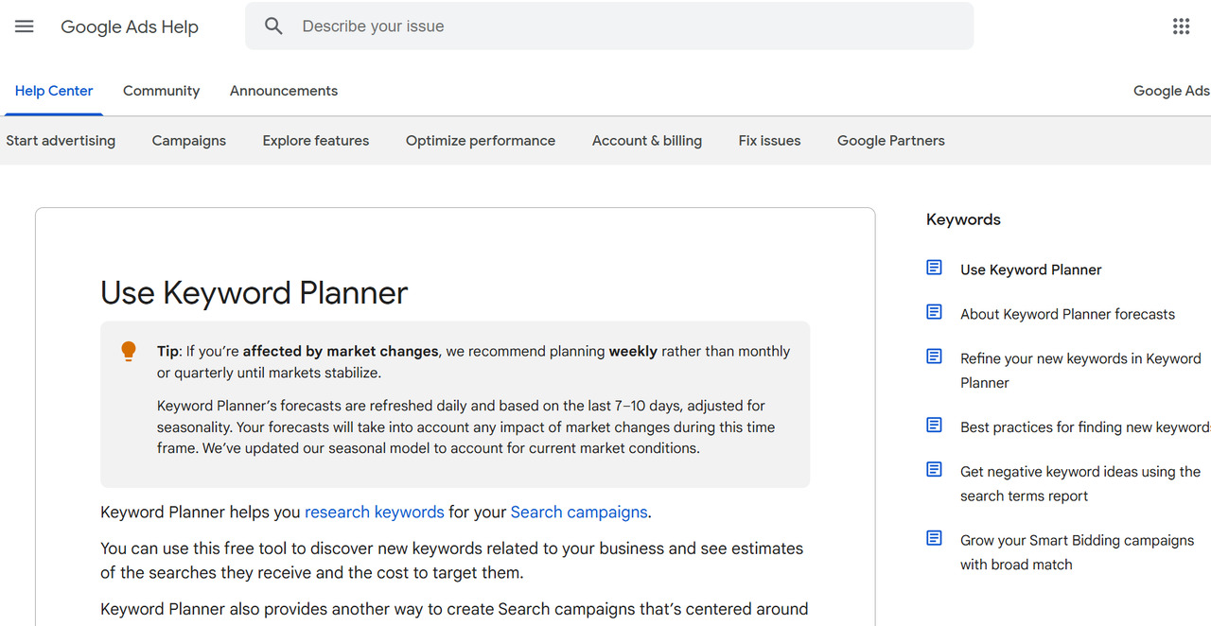Click the search magnifier icon
Viewport: 1211px width, 626px height.
(x=274, y=26)
